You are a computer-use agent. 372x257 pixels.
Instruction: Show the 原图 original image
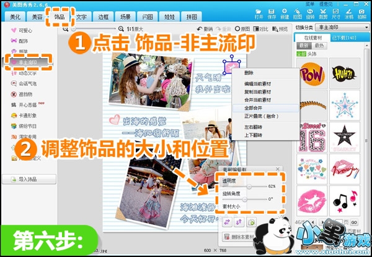click(x=242, y=29)
